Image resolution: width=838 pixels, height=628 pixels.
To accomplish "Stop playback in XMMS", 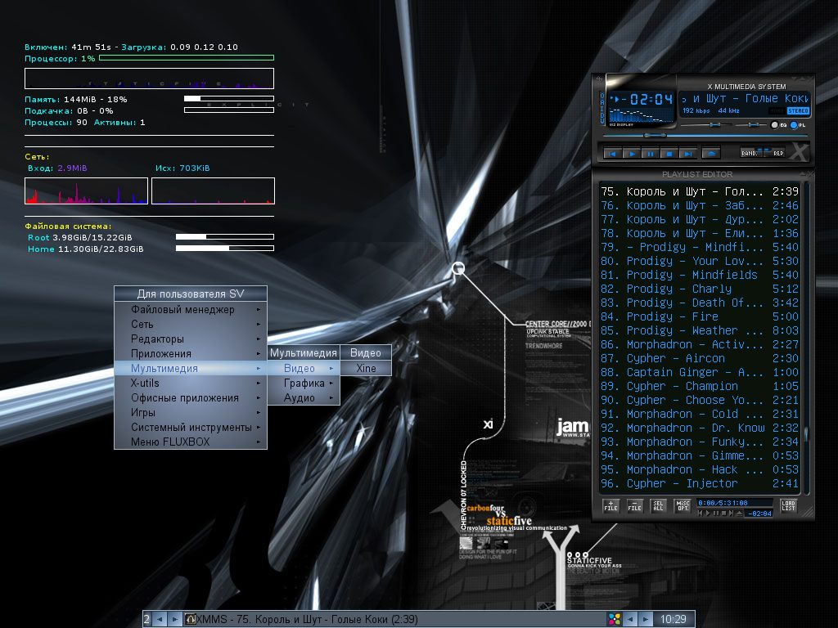I will tap(669, 153).
